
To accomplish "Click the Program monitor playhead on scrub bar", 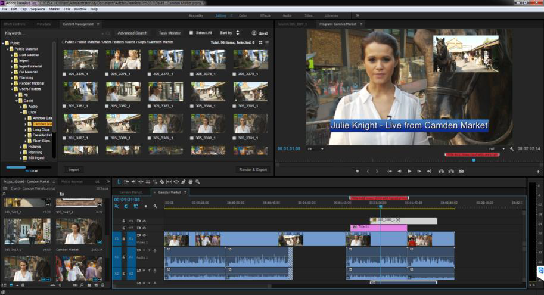I will point(474,160).
